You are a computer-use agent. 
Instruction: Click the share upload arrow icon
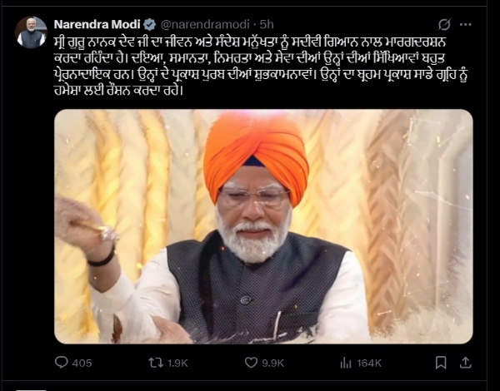(x=466, y=363)
